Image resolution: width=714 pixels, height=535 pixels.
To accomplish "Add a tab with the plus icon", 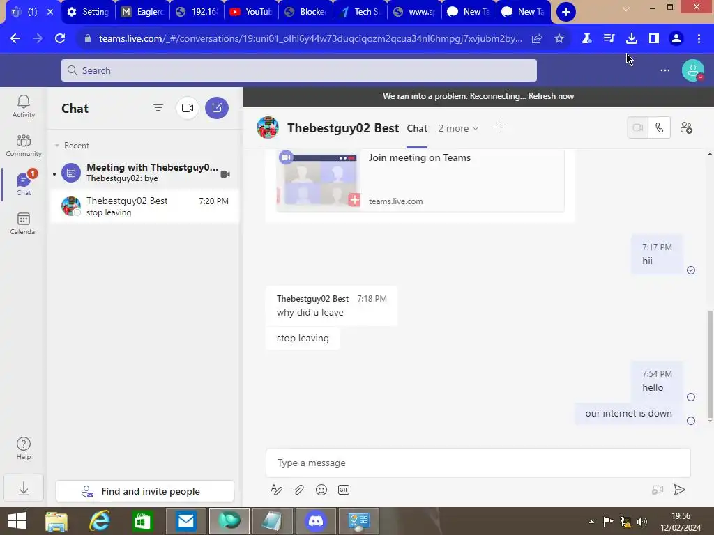I will point(499,127).
